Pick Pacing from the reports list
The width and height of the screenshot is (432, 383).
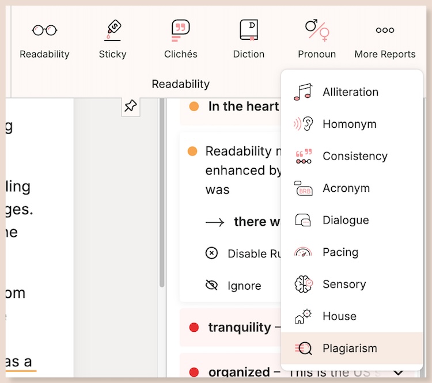tap(352, 252)
